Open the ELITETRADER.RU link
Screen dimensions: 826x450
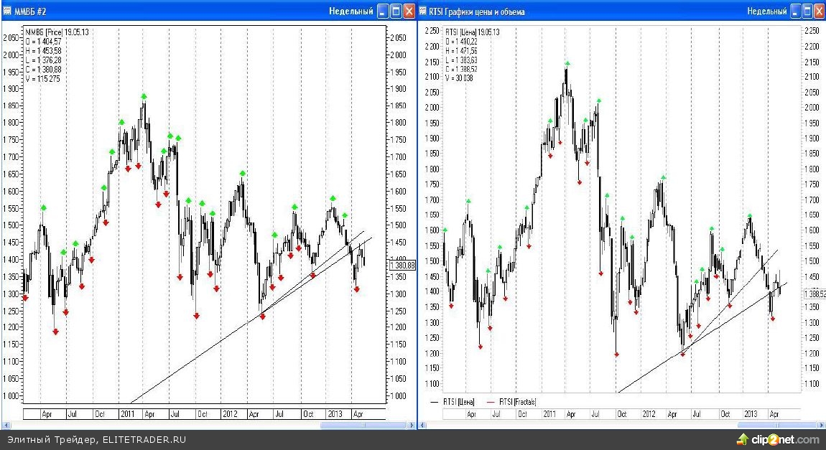[x=144, y=439]
